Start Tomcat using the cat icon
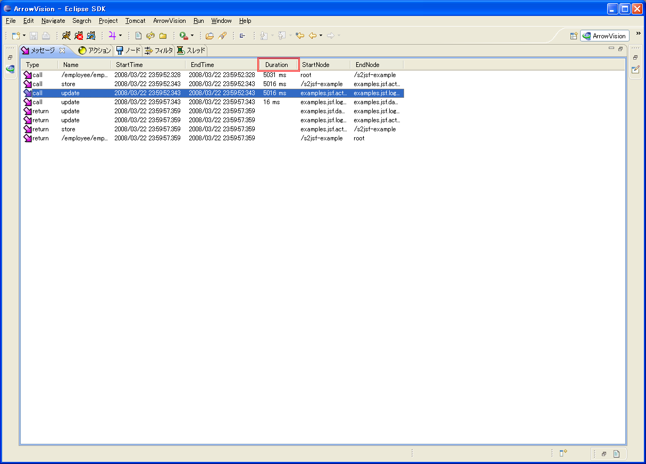Viewport: 646px width, 464px height. [x=66, y=36]
